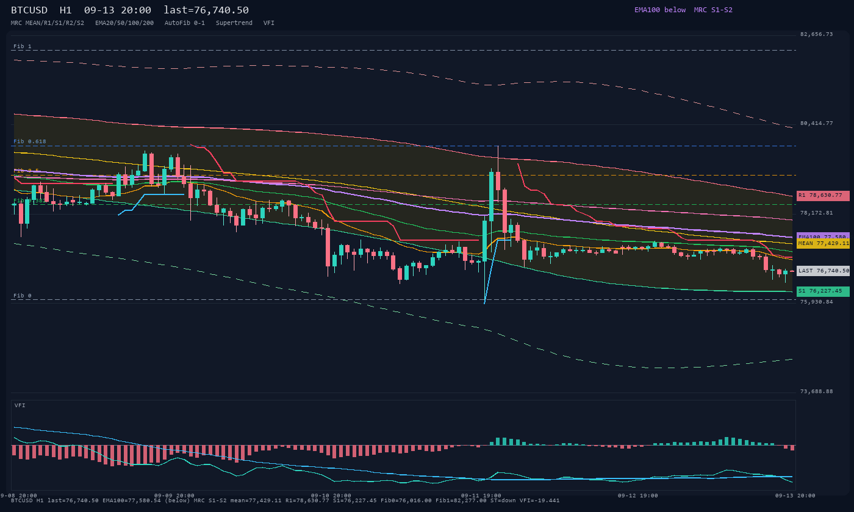The width and height of the screenshot is (854, 512).
Task: Click the "H1" timeframe in the chart title
Action: [66, 10]
